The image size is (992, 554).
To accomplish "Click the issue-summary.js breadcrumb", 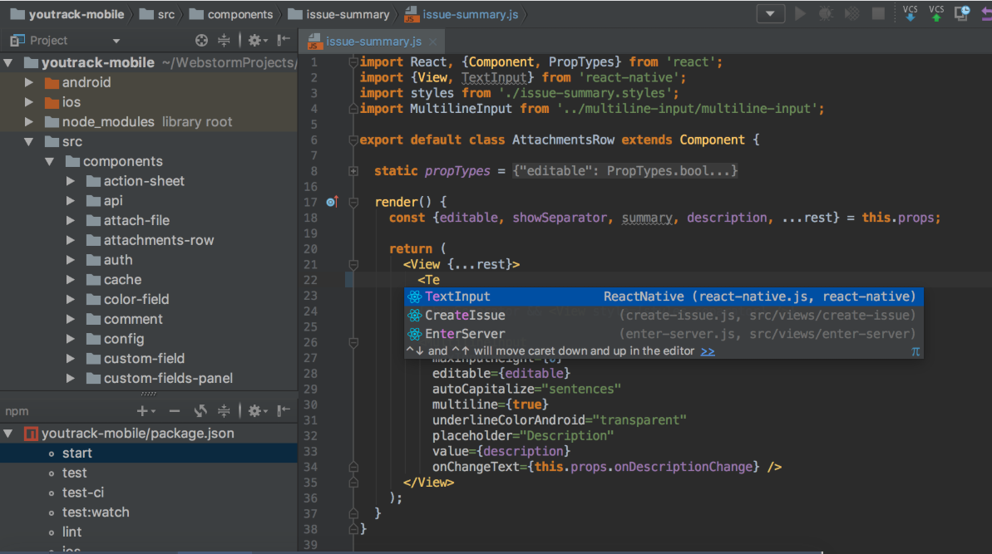I will point(461,14).
